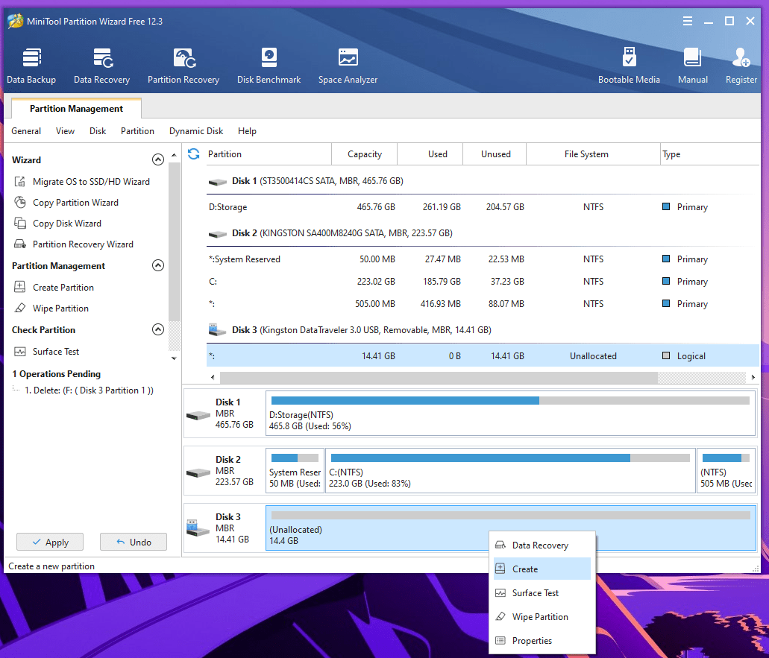This screenshot has height=658, width=769.
Task: Select the C: partition row
Action: tap(483, 281)
